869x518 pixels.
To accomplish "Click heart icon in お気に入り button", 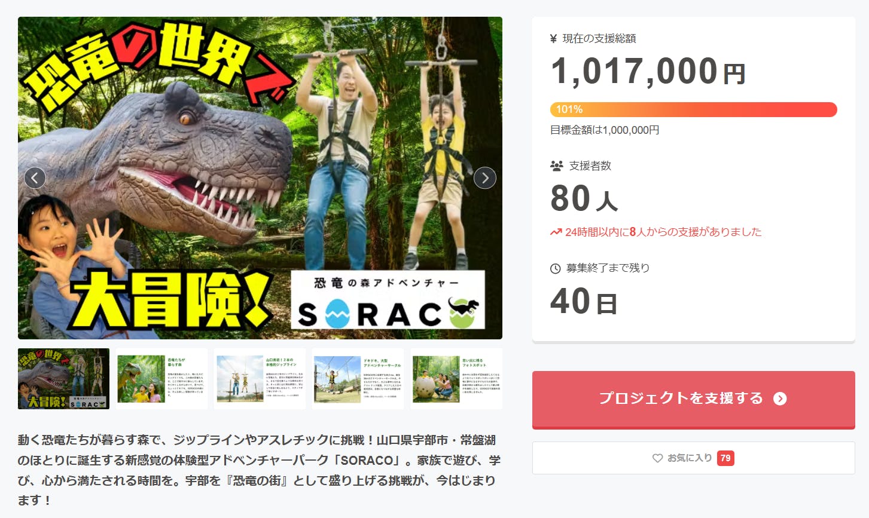I will (x=657, y=458).
